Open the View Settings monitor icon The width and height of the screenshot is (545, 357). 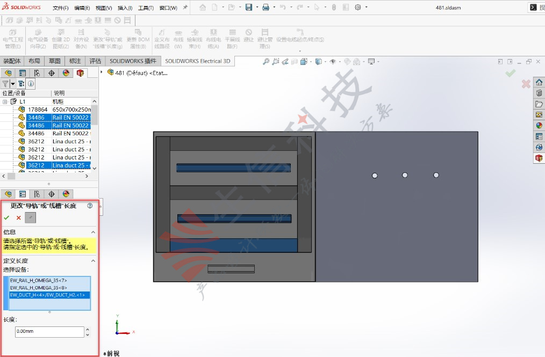(x=371, y=61)
